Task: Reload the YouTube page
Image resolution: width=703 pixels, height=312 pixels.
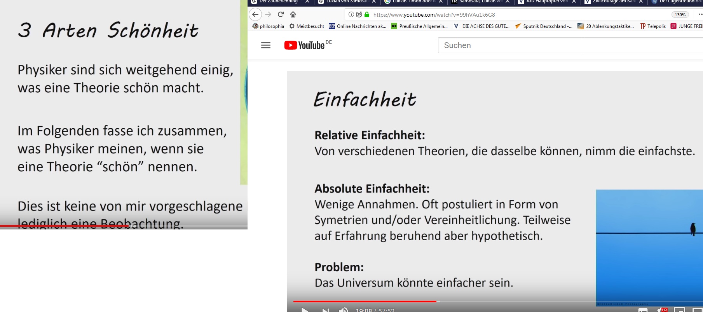Action: click(x=281, y=14)
